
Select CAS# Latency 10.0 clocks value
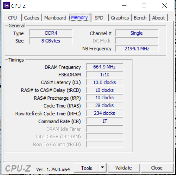pyautogui.click(x=105, y=82)
